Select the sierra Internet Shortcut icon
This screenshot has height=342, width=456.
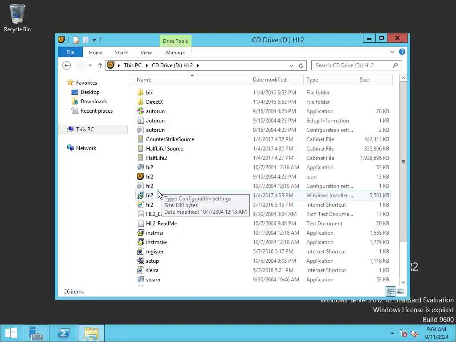pos(140,270)
